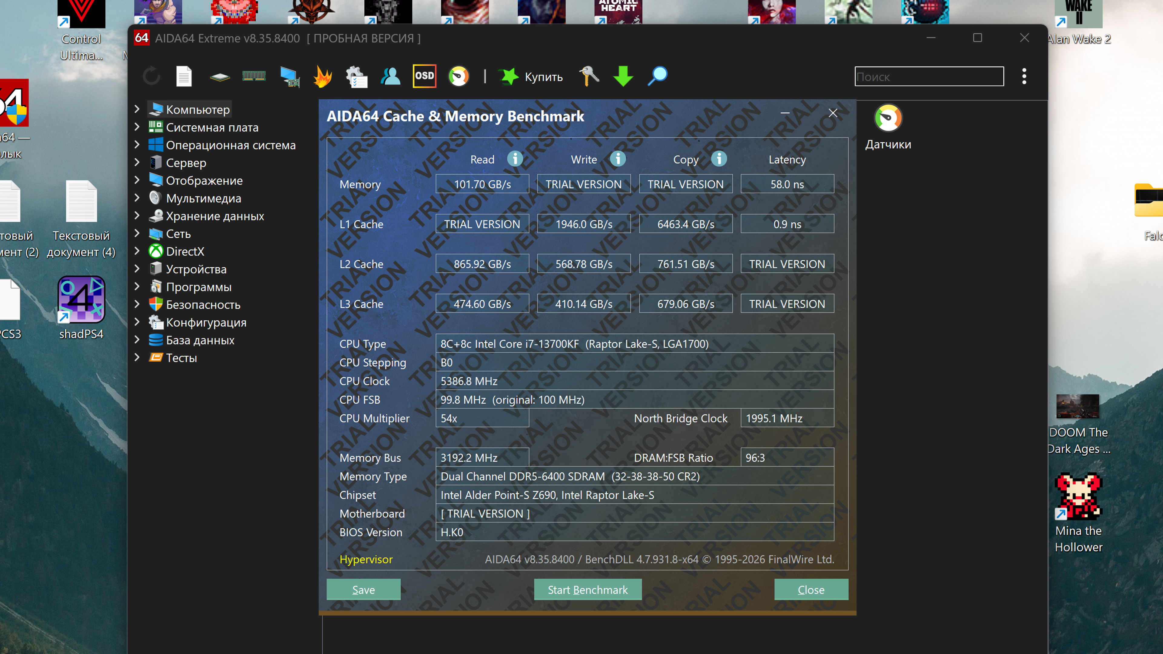Focus the Поиск search field

[929, 76]
